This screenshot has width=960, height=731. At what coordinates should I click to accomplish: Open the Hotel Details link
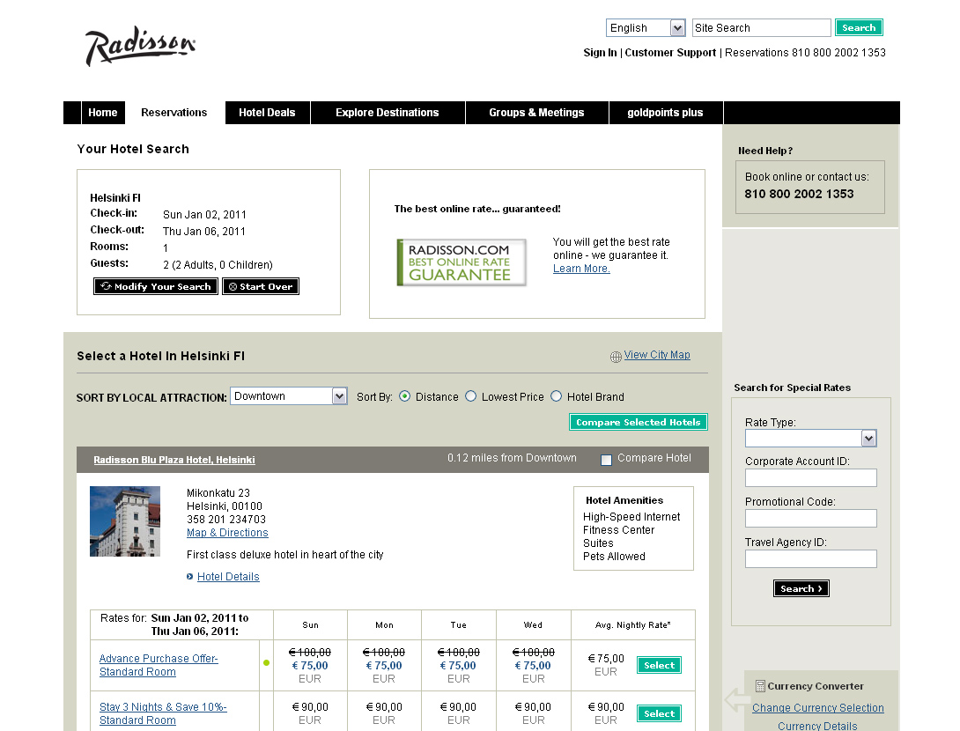coord(228,577)
